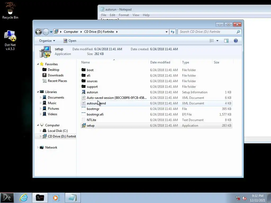Open Edit menu in Notepad window
Screen dimensions: 271x203
click(112, 15)
